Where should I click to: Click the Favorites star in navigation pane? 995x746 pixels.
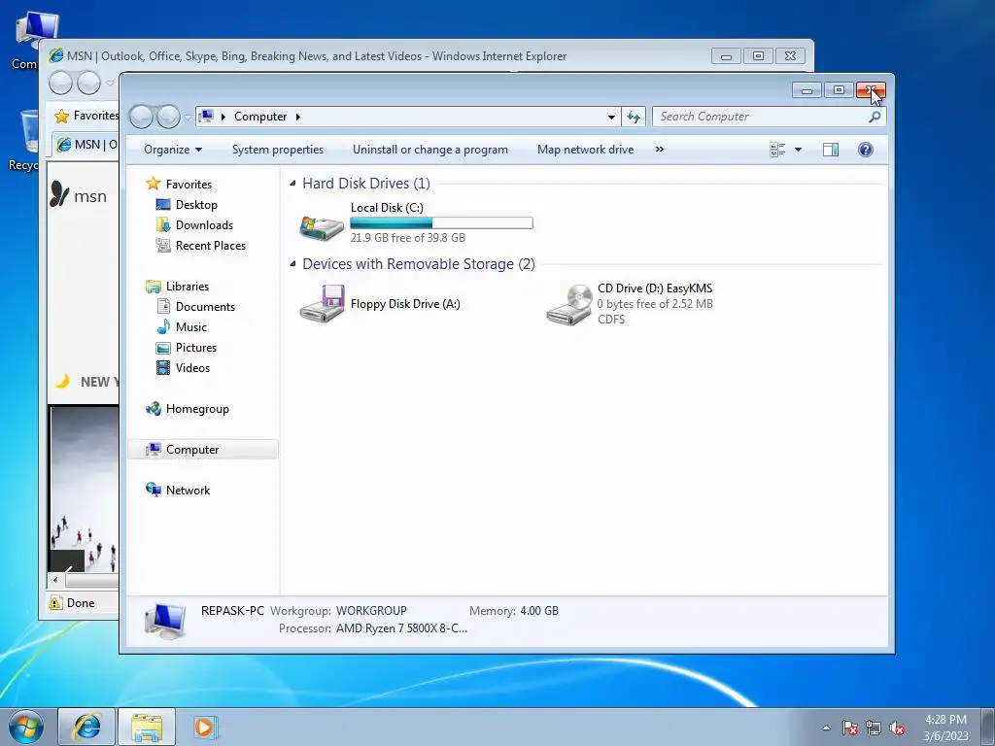[153, 184]
